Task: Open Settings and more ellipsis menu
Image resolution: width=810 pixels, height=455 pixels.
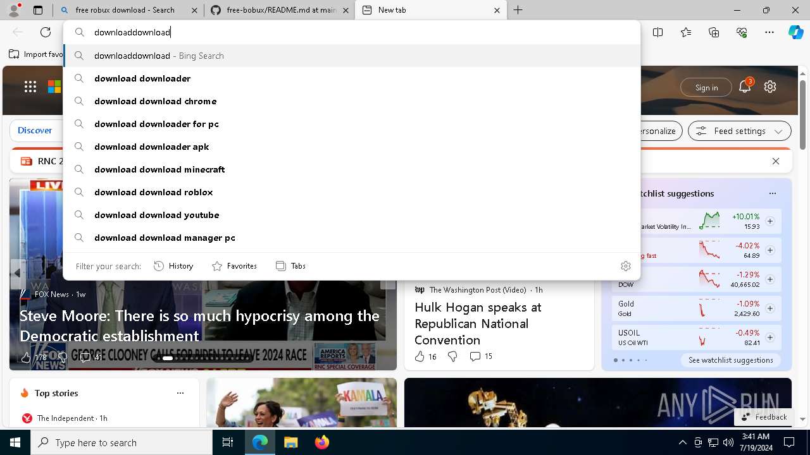Action: coord(769,32)
